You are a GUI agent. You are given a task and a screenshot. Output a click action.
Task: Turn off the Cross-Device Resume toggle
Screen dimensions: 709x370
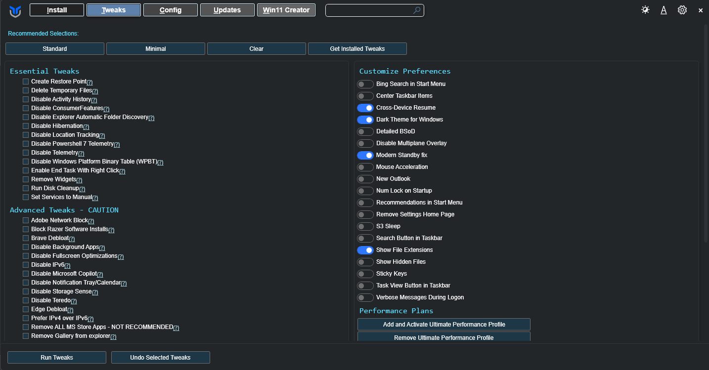(x=365, y=108)
